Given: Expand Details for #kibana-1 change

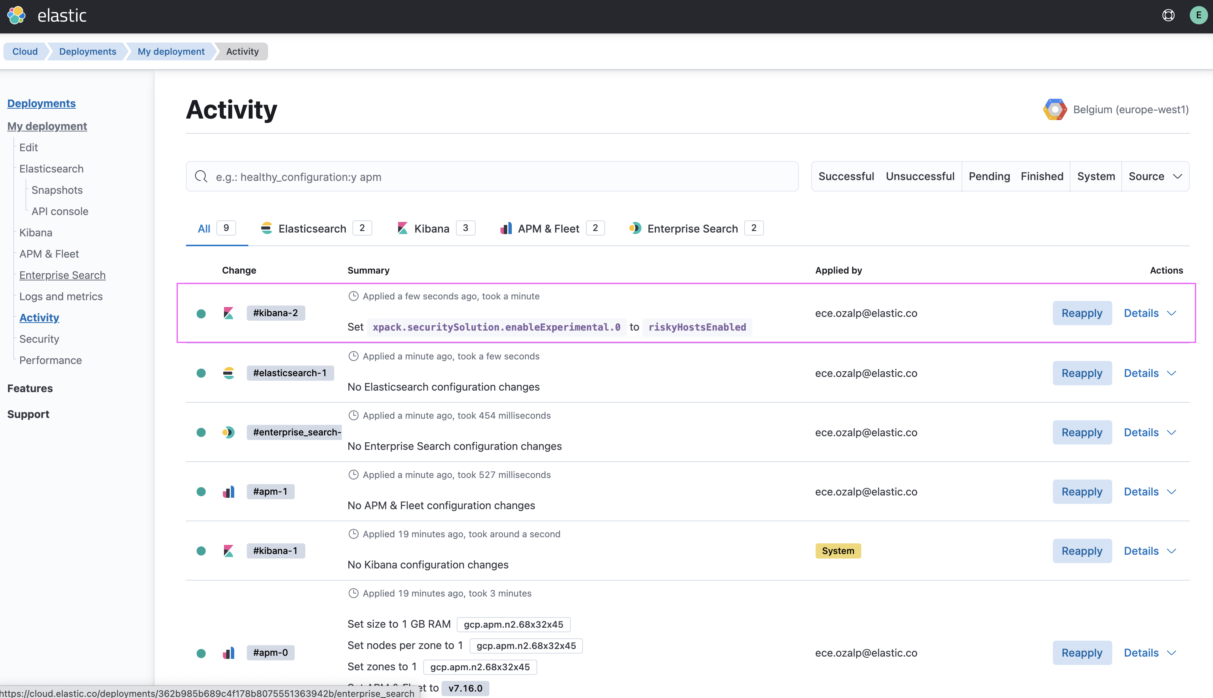Looking at the screenshot, I should click(x=1149, y=551).
